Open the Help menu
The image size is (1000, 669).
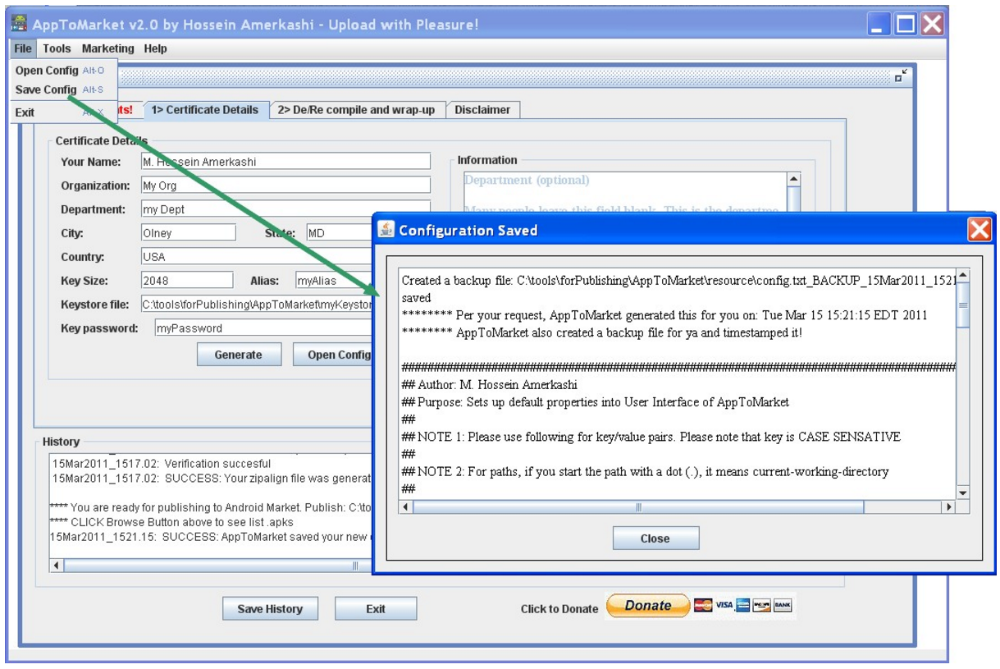click(x=155, y=48)
